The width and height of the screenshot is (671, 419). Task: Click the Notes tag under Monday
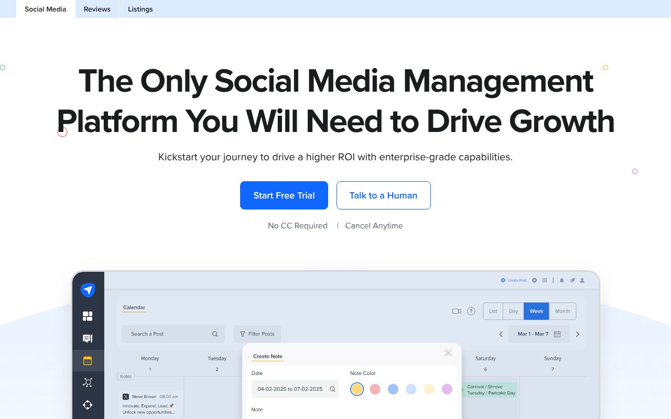pyautogui.click(x=126, y=376)
